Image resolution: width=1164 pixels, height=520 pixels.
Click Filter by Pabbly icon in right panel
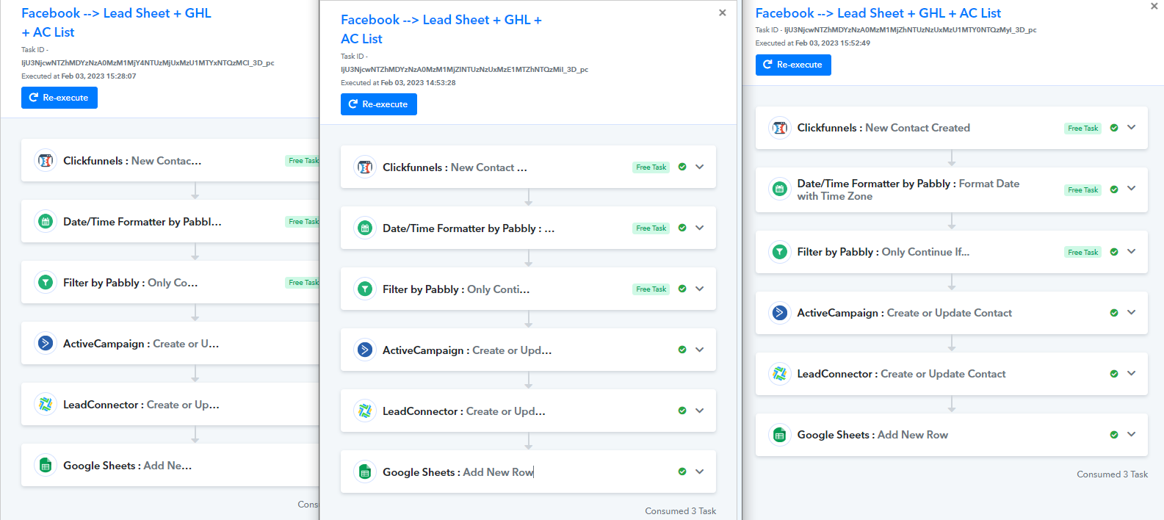(780, 251)
